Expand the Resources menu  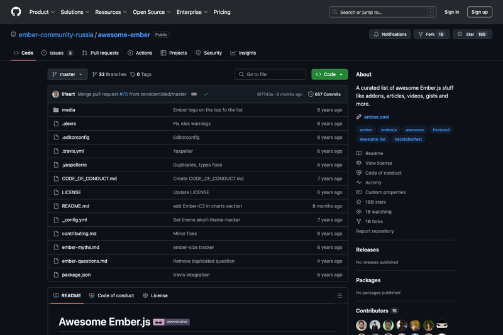pyautogui.click(x=111, y=12)
